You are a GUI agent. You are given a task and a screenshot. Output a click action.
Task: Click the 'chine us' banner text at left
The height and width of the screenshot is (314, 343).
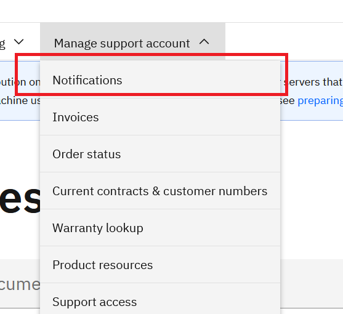20,100
